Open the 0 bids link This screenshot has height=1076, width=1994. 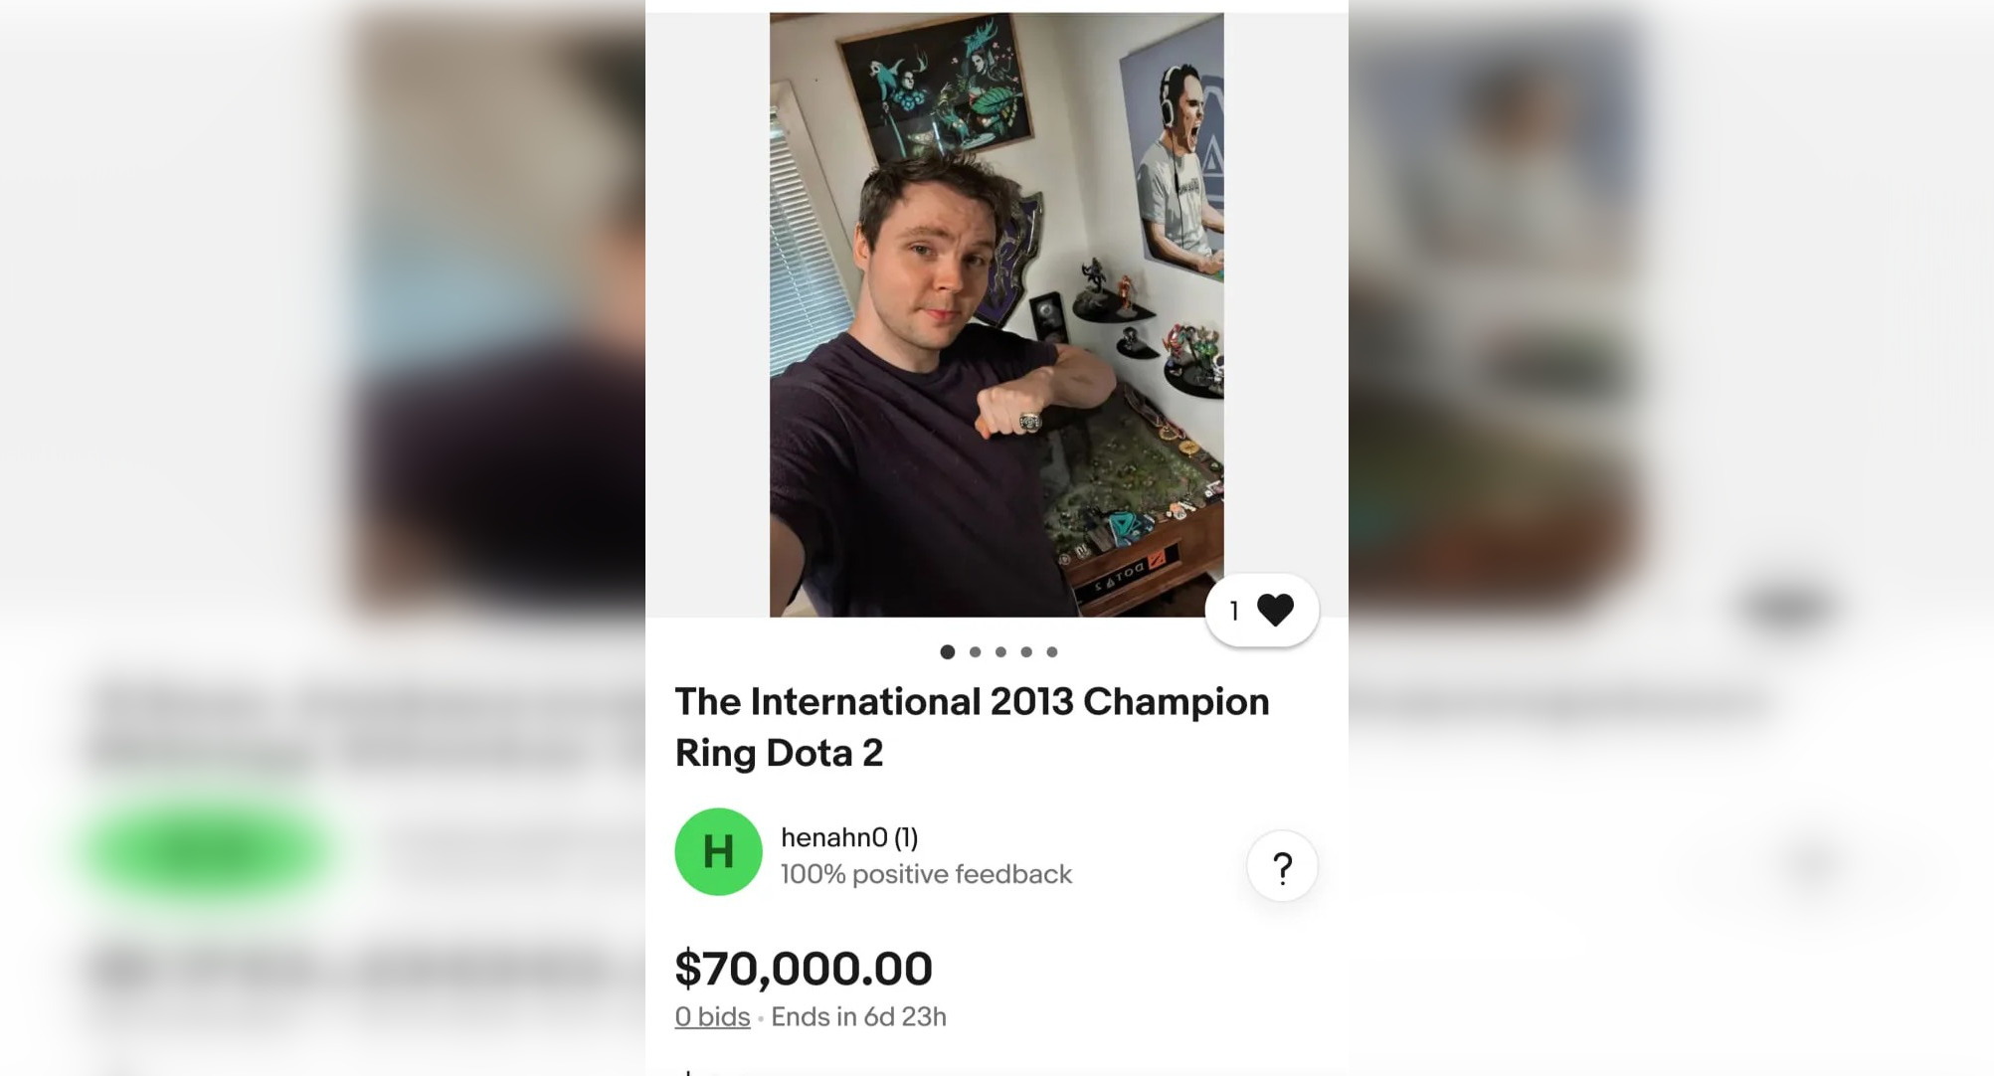click(x=712, y=1017)
